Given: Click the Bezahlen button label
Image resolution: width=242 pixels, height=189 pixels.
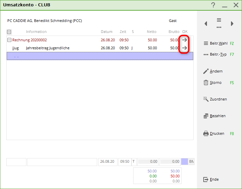Looking at the screenshot, I should pyautogui.click(x=218, y=116).
